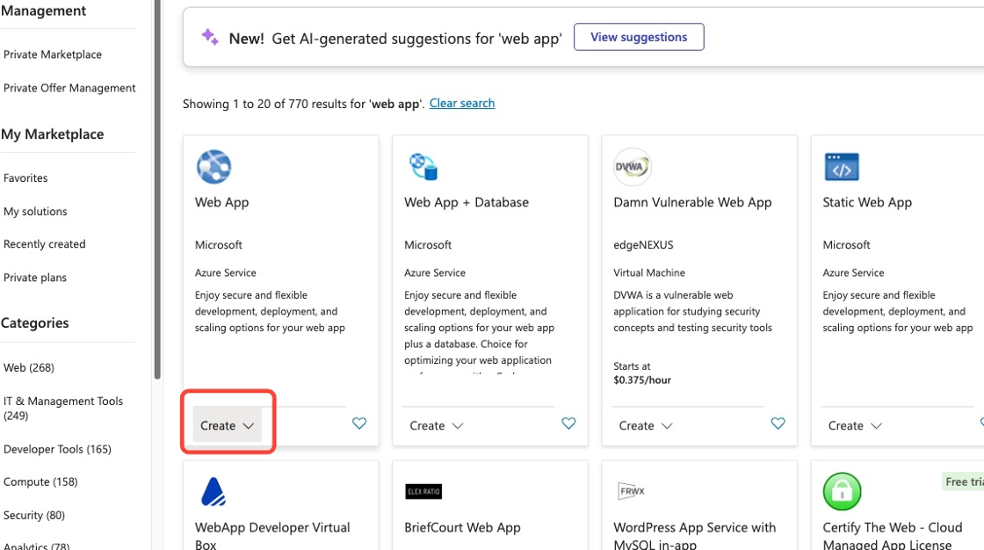Viewport: 984px width, 550px height.
Task: Click the green padlock Certify The Web icon
Action: coord(842,492)
